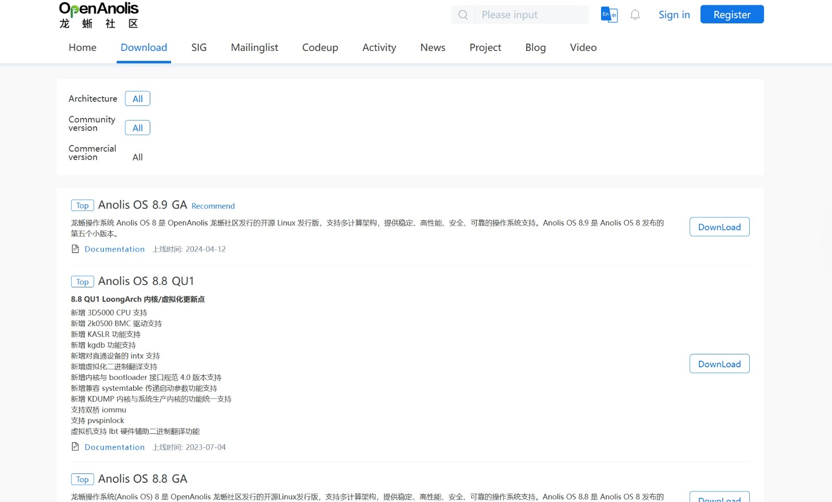The width and height of the screenshot is (832, 502).
Task: Select All for Architecture filter
Action: tap(137, 99)
